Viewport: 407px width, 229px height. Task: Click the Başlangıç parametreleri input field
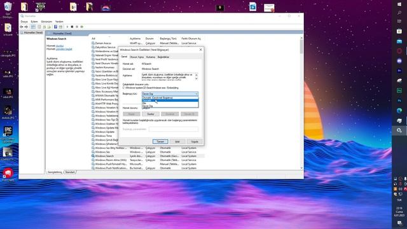[x=174, y=129]
